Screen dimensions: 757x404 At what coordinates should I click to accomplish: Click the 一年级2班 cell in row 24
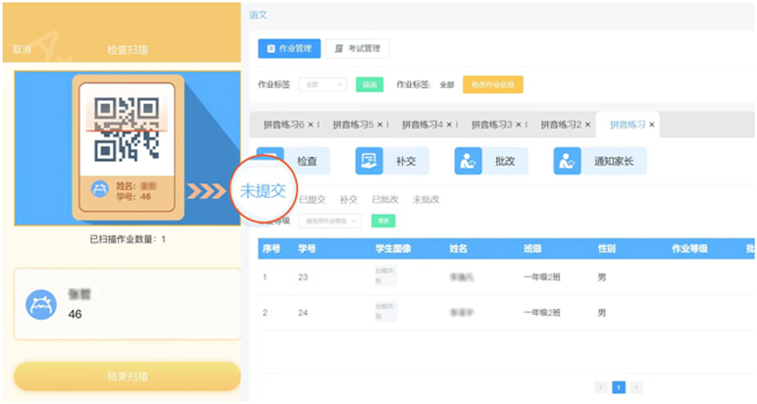point(542,313)
